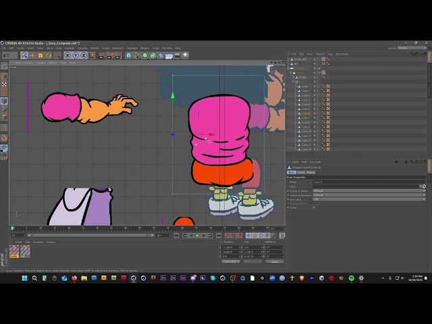Viewport: 432px width, 324px height.
Task: Collapse the Connect object group
Action: (288, 68)
